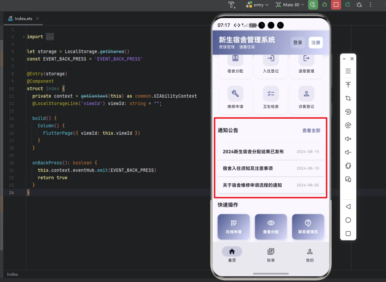Open the Mate 80 device selector

pyautogui.click(x=290, y=5)
